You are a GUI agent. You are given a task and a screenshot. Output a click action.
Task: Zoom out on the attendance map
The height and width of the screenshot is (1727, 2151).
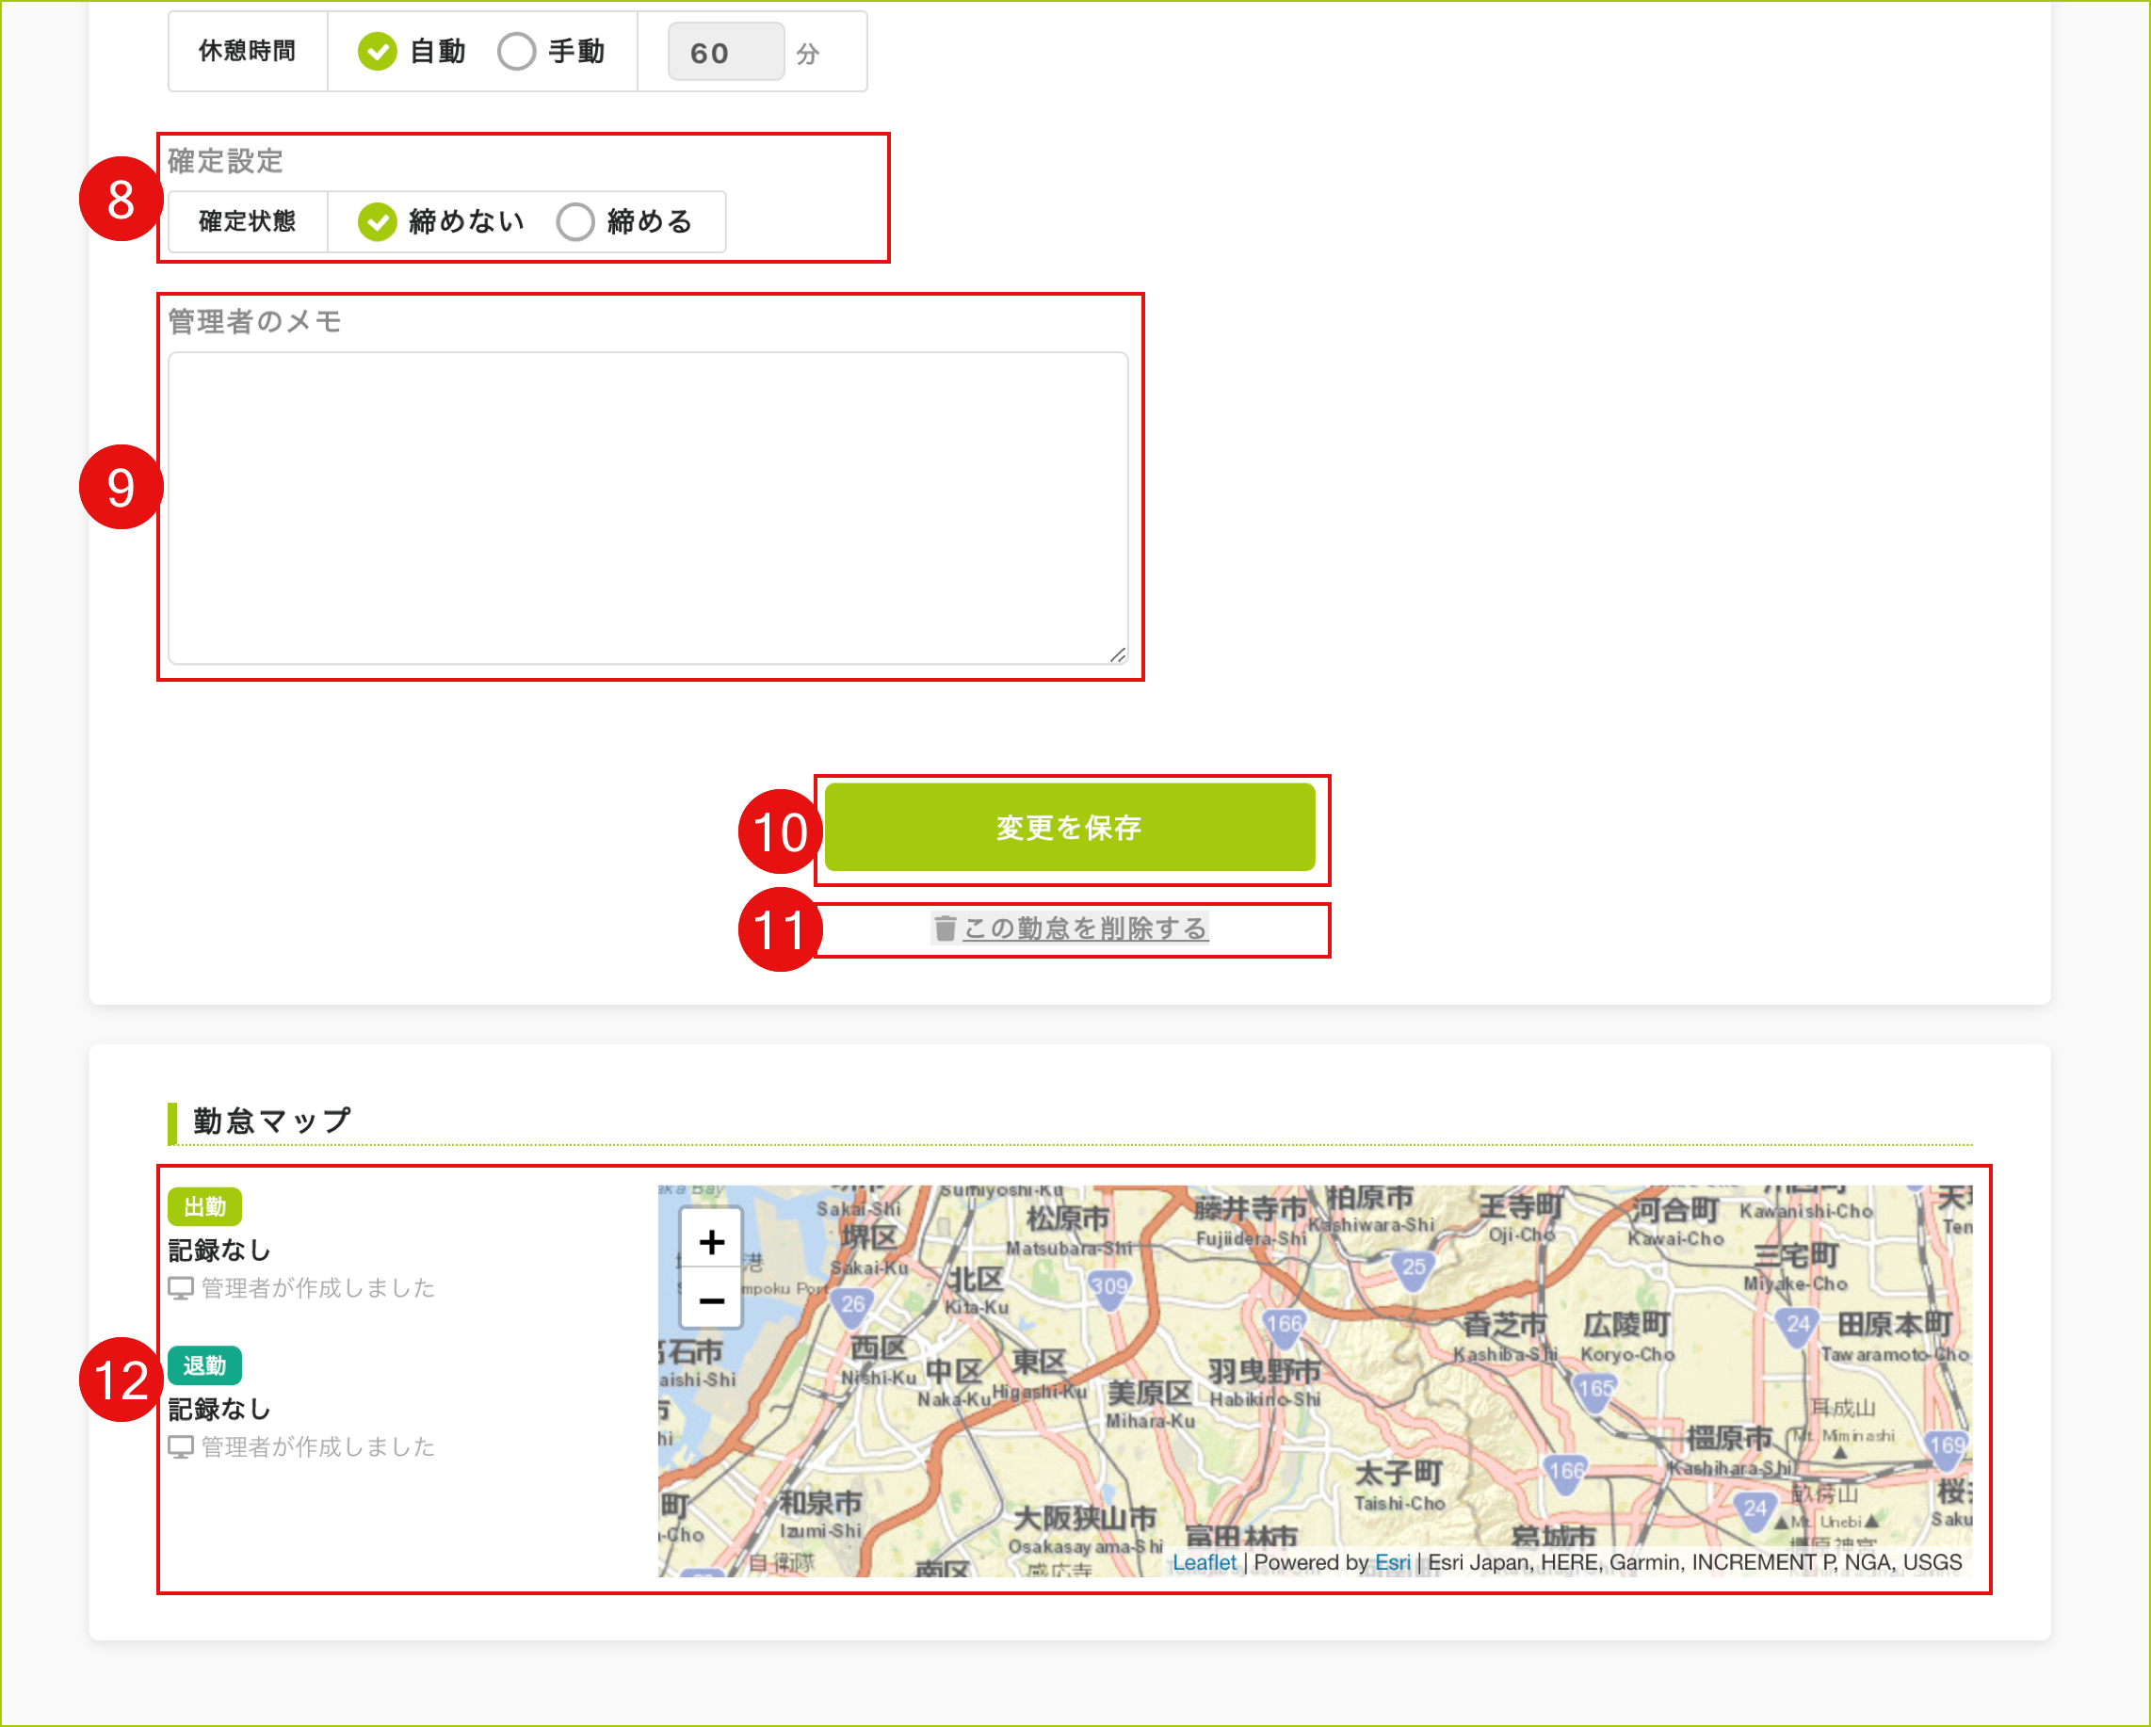click(x=711, y=1301)
